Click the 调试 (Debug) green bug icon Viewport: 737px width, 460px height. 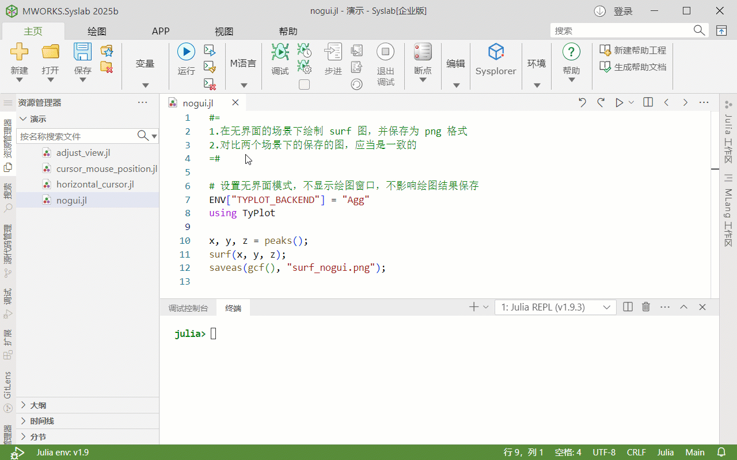pos(280,52)
